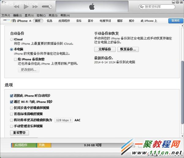Open the 控制(C) menu
The width and height of the screenshot is (184, 158).
[41, 15]
